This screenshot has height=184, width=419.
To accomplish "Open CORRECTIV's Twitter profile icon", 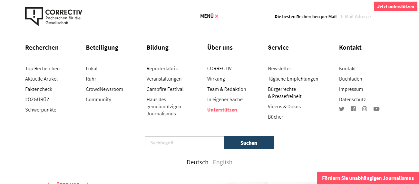I will click(x=342, y=109).
